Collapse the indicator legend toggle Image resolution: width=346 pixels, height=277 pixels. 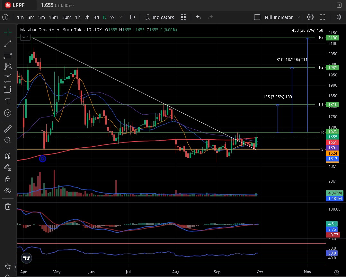[25, 38]
